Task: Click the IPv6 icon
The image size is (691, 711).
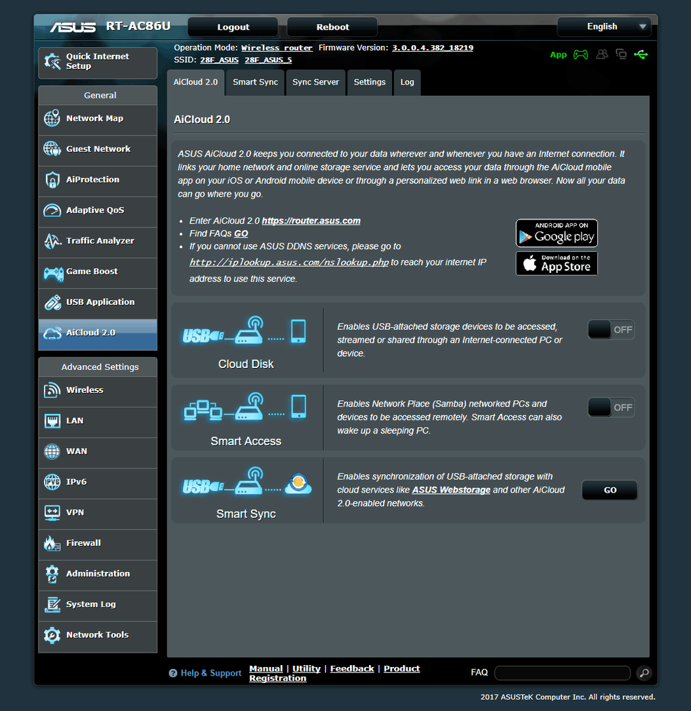Action: click(52, 482)
